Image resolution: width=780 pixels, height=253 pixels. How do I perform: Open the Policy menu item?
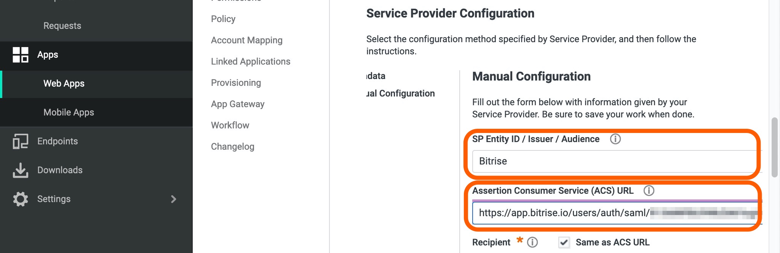click(x=223, y=19)
